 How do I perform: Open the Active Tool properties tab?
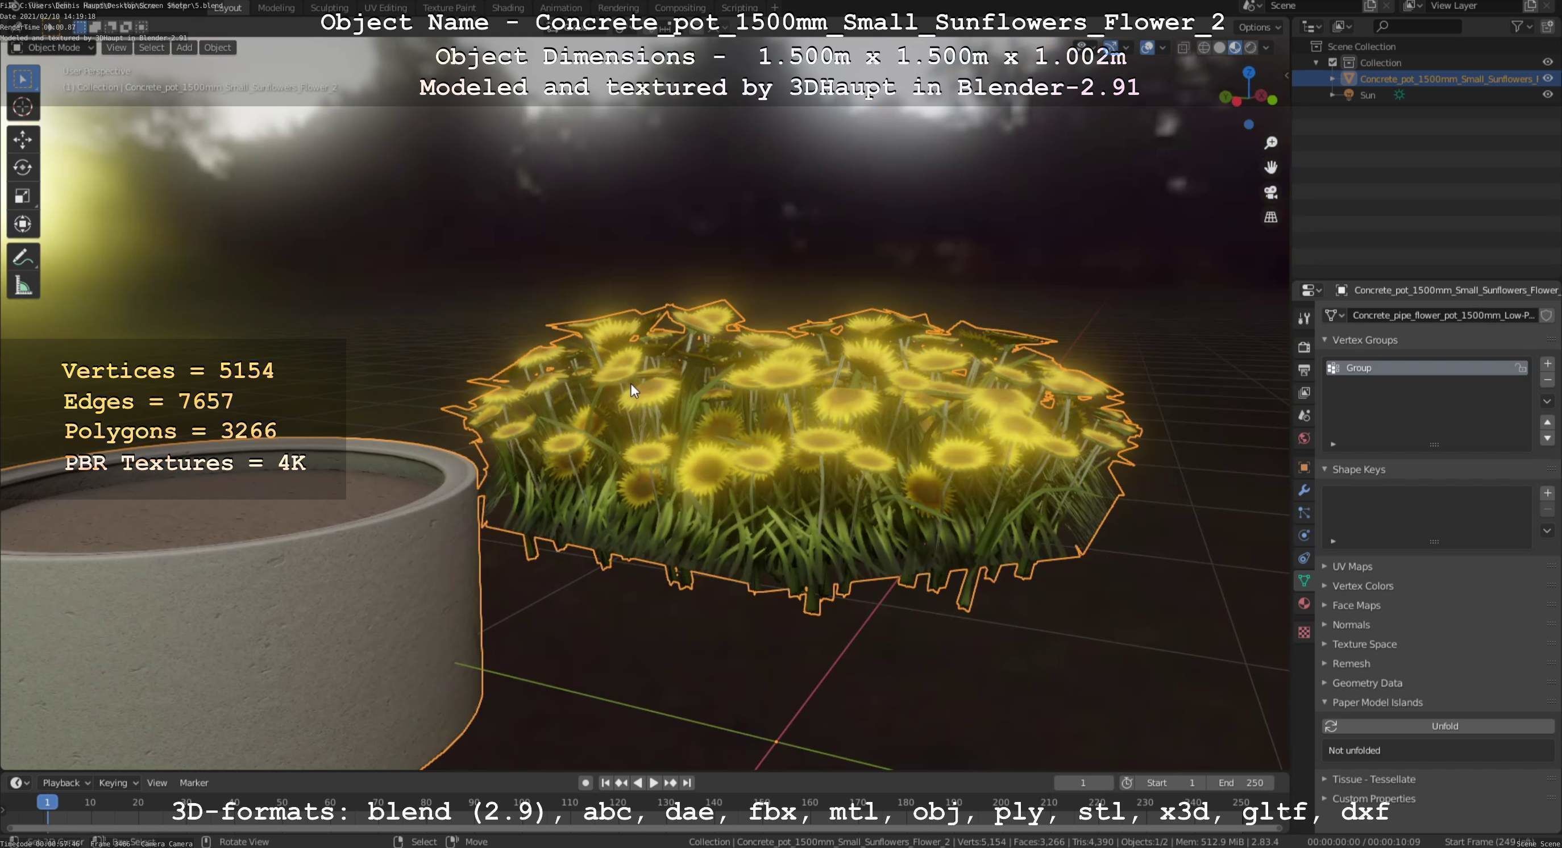coord(1305,318)
